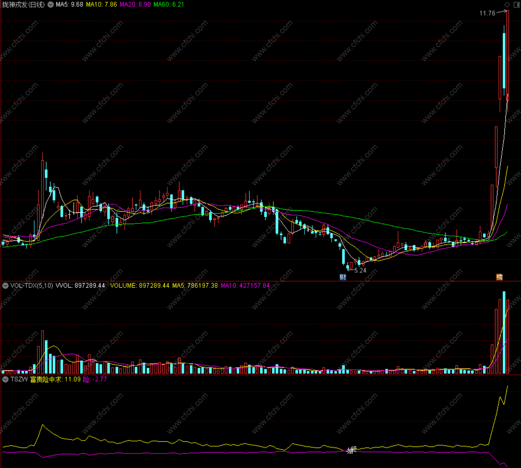Open the indicator dropdown beside 陇神戎发(日线)

point(51,5)
